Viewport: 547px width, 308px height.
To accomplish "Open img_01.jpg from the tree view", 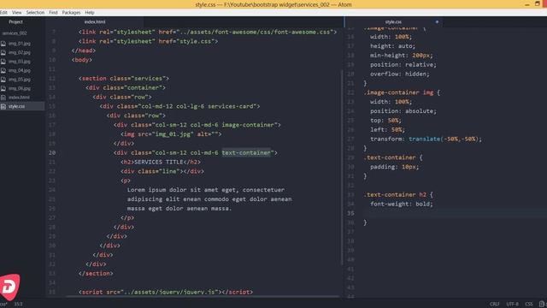I will click(x=19, y=44).
